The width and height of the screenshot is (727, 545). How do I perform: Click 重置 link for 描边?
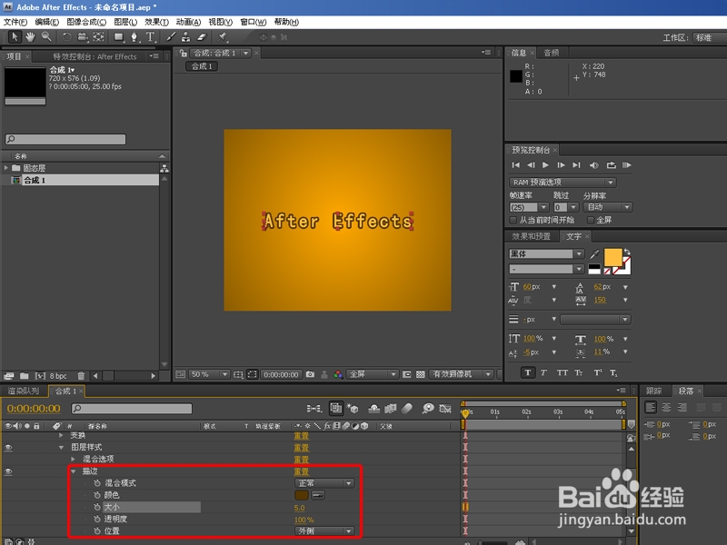[302, 471]
